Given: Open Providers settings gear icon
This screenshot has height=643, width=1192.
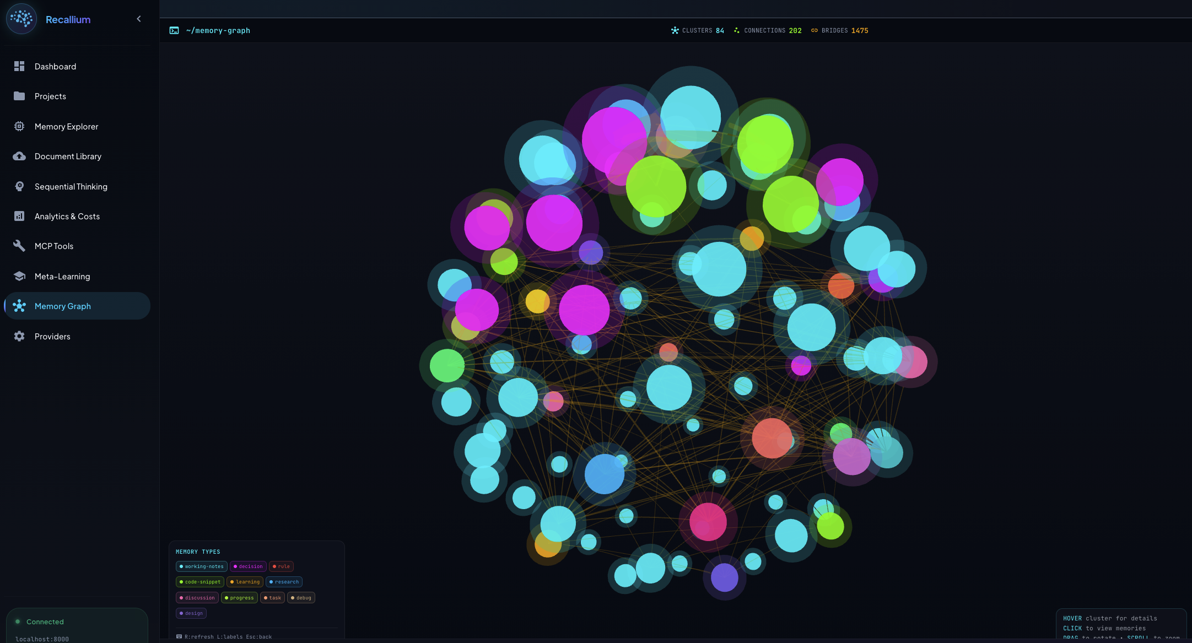Looking at the screenshot, I should coord(19,336).
